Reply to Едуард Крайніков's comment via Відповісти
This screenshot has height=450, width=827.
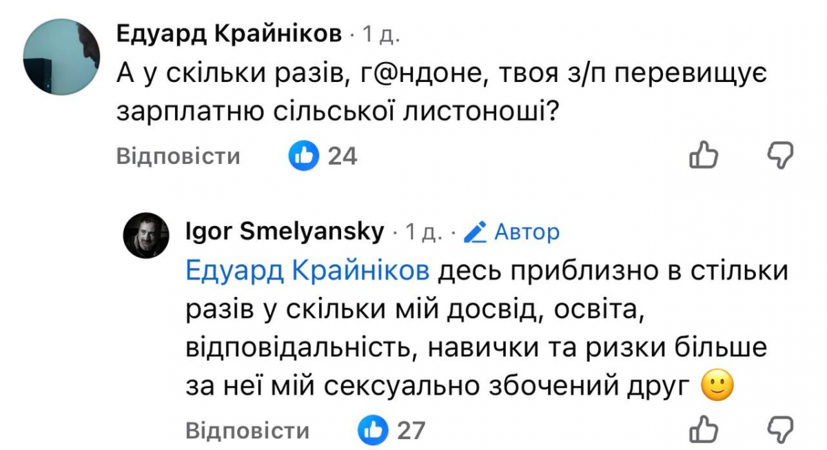(178, 156)
